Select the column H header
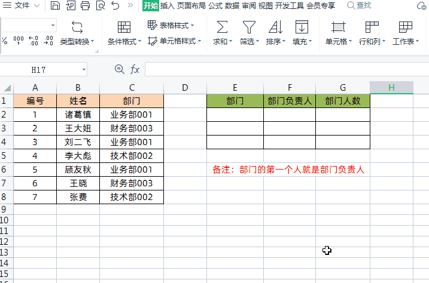429x283 pixels. tap(391, 87)
